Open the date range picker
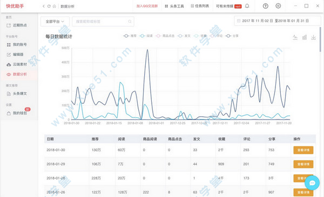 [275, 21]
